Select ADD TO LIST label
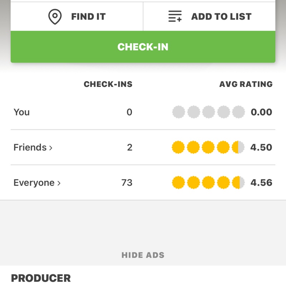 point(221,17)
